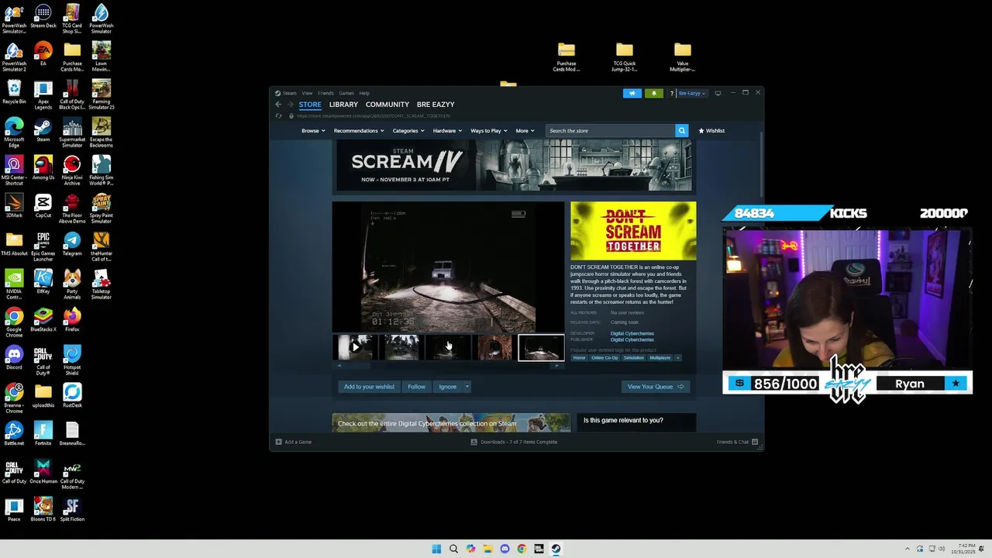The image size is (992, 558).
Task: Expand more tags with plus button
Action: 677,358
